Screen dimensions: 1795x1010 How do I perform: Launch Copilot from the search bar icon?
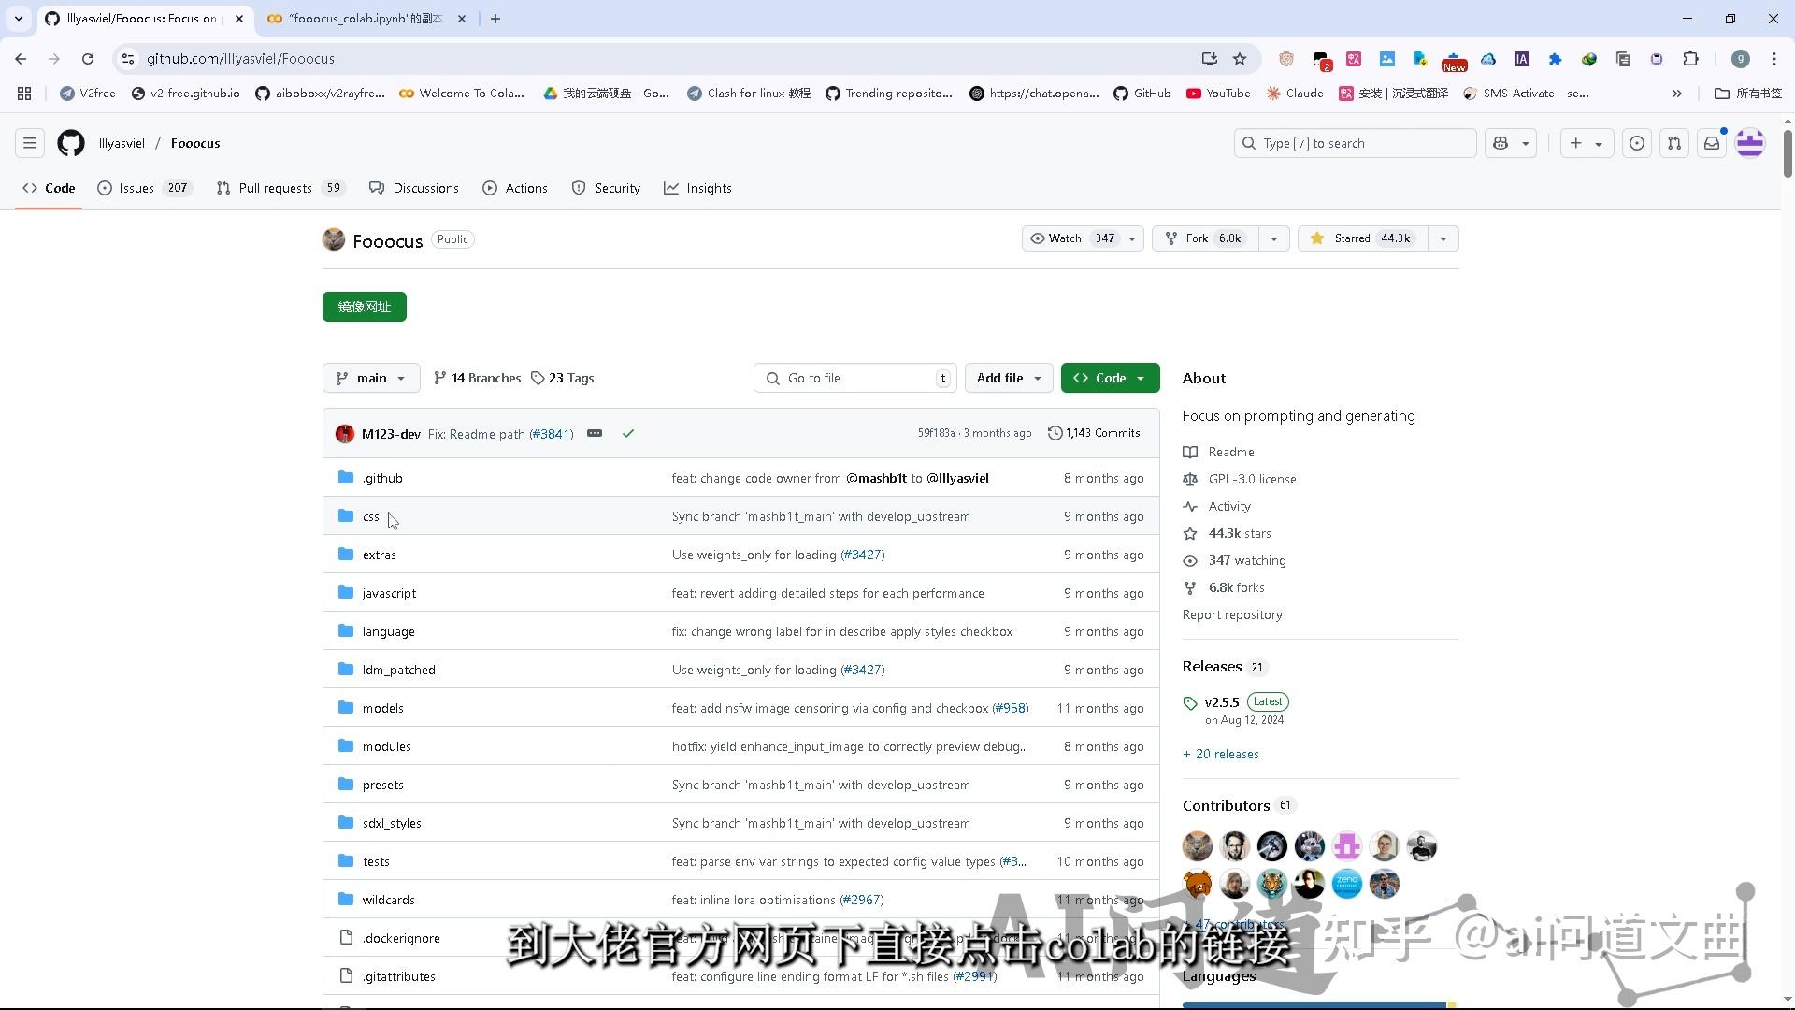[x=1499, y=143]
